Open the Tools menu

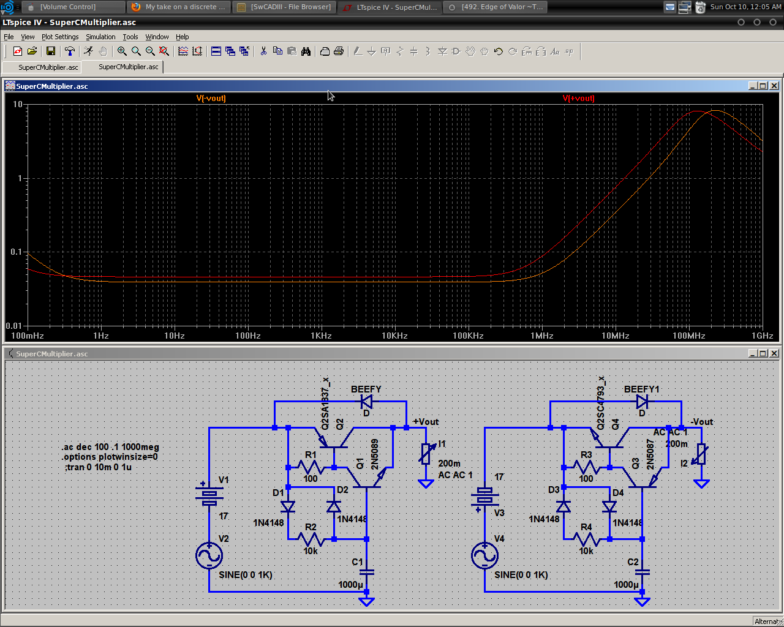(130, 37)
